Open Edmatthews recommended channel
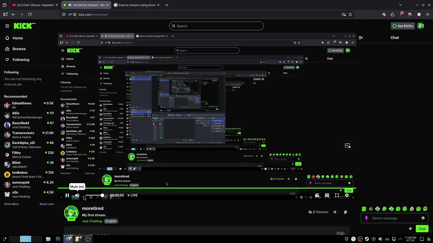The width and height of the screenshot is (433, 243). (x=29, y=105)
